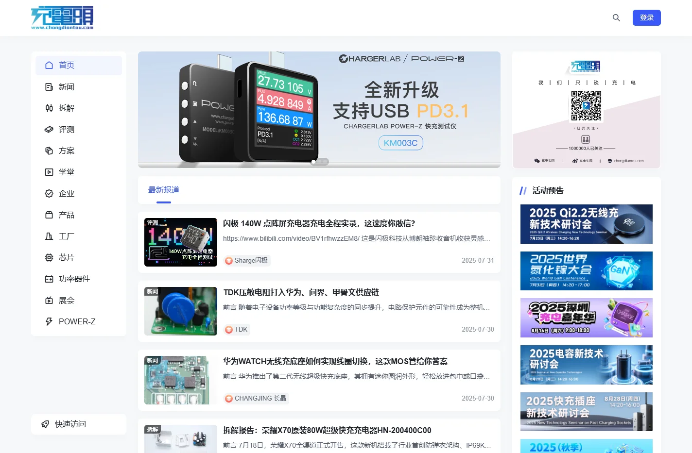Open the POWER-Z sidebar menu label

(x=77, y=322)
